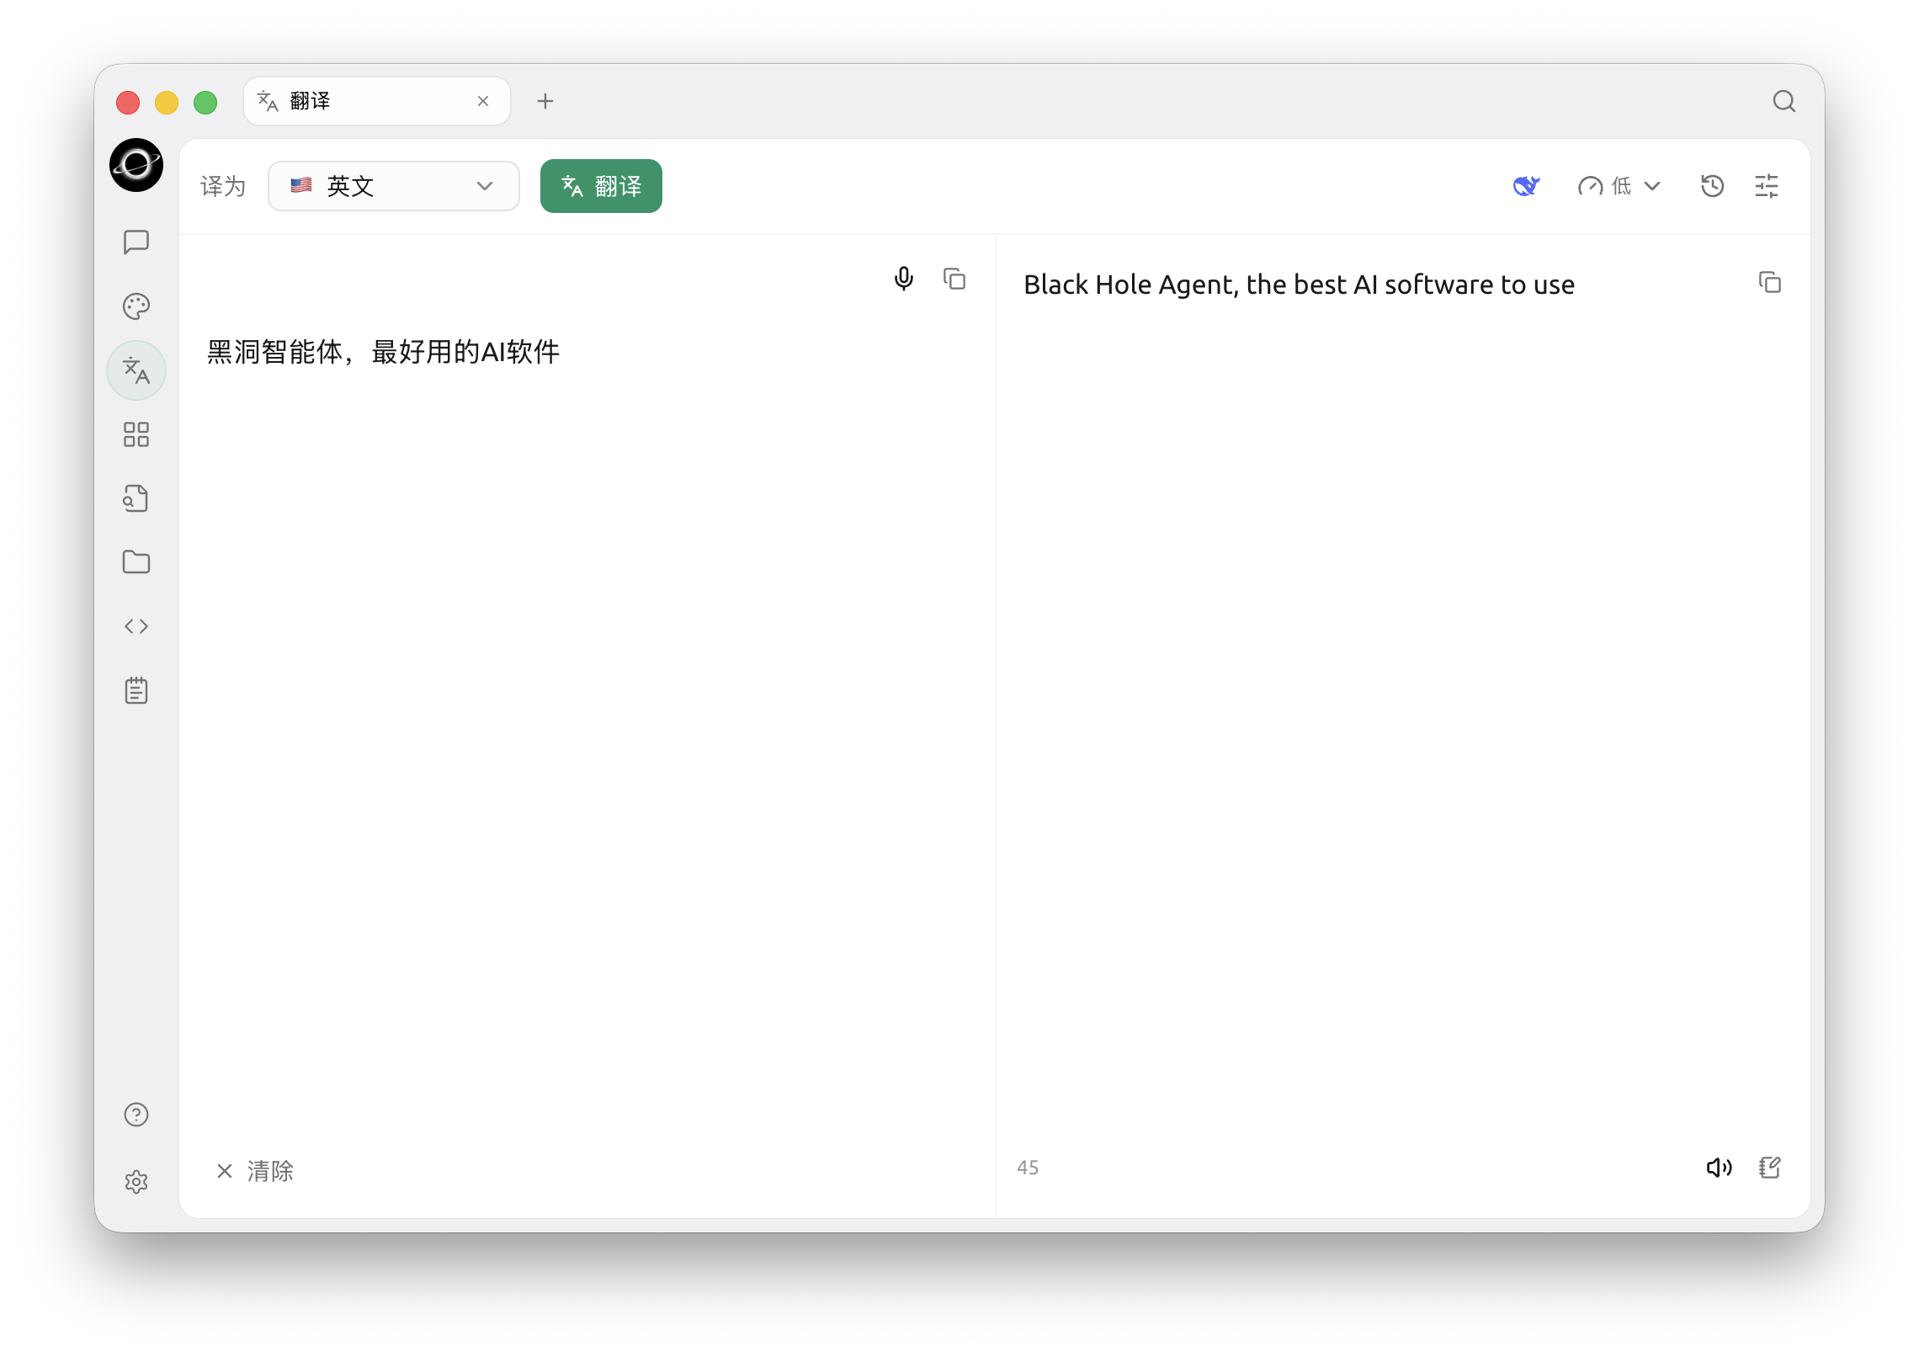The image size is (1919, 1357).
Task: Open the translation history clock icon
Action: 1713,186
